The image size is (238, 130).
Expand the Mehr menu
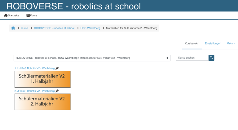tap(231, 44)
